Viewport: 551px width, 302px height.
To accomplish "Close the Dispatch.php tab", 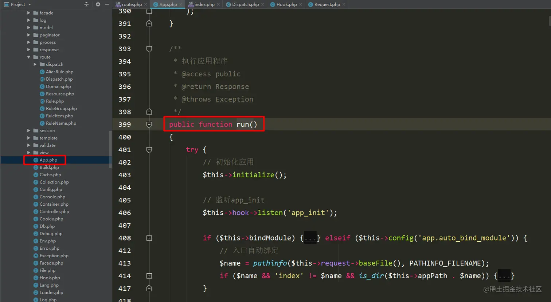I will pyautogui.click(x=263, y=4).
